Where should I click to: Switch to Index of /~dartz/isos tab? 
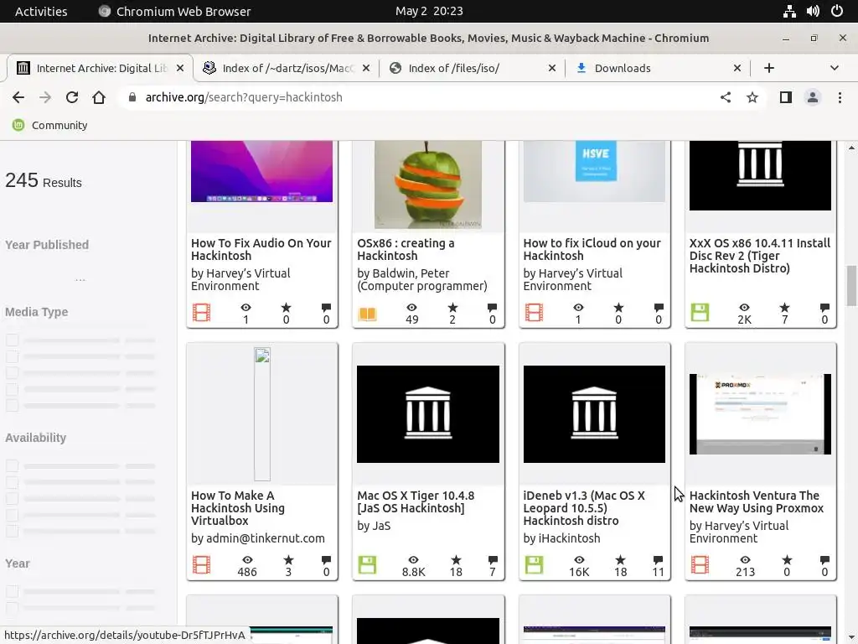[287, 68]
